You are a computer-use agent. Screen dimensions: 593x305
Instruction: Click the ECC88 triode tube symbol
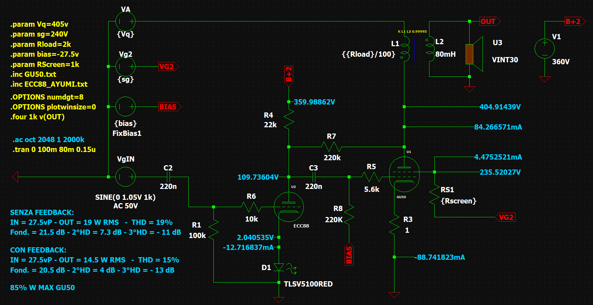click(289, 207)
